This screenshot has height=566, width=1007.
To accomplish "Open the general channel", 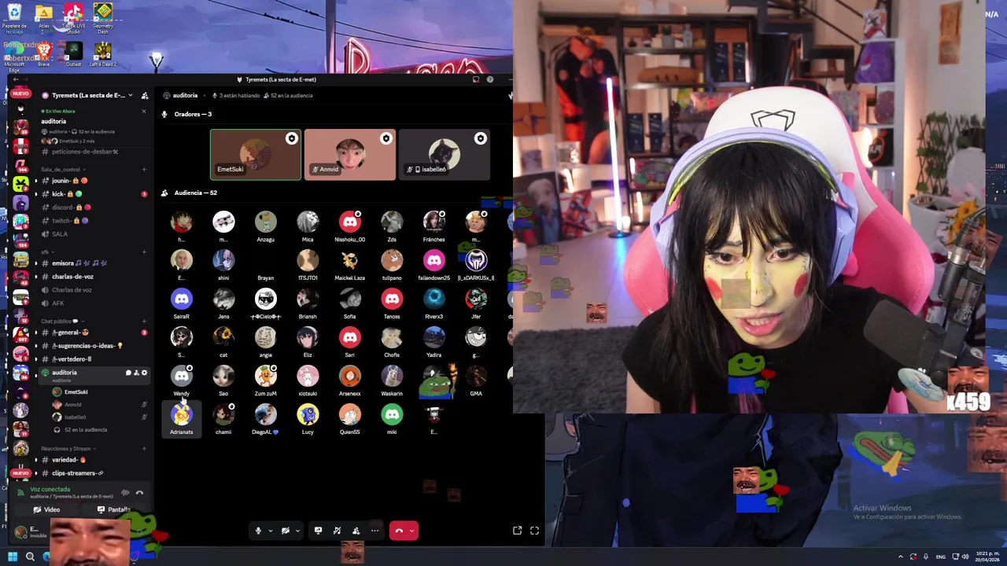I will (93, 333).
